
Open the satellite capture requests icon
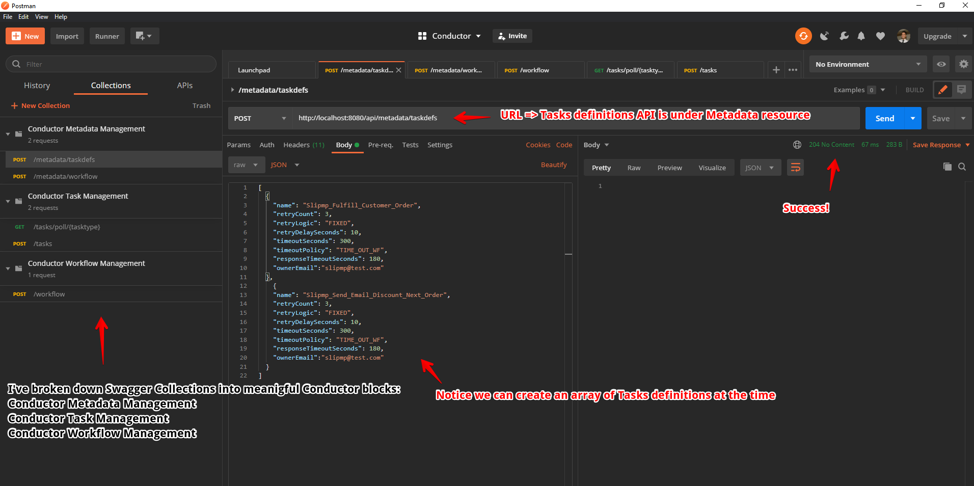[x=824, y=36]
